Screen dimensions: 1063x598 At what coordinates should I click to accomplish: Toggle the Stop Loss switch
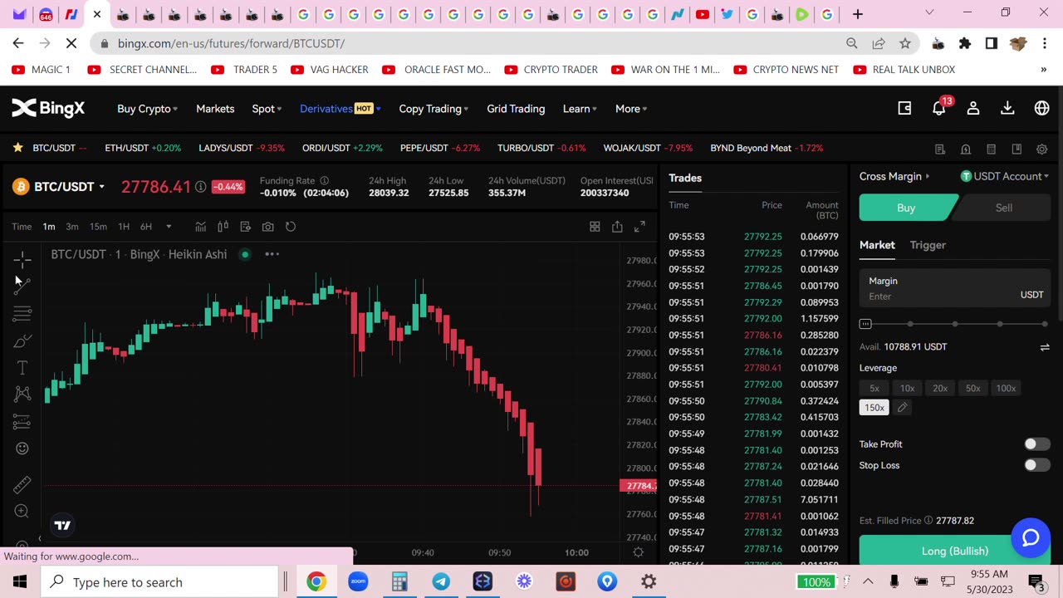tap(1036, 465)
